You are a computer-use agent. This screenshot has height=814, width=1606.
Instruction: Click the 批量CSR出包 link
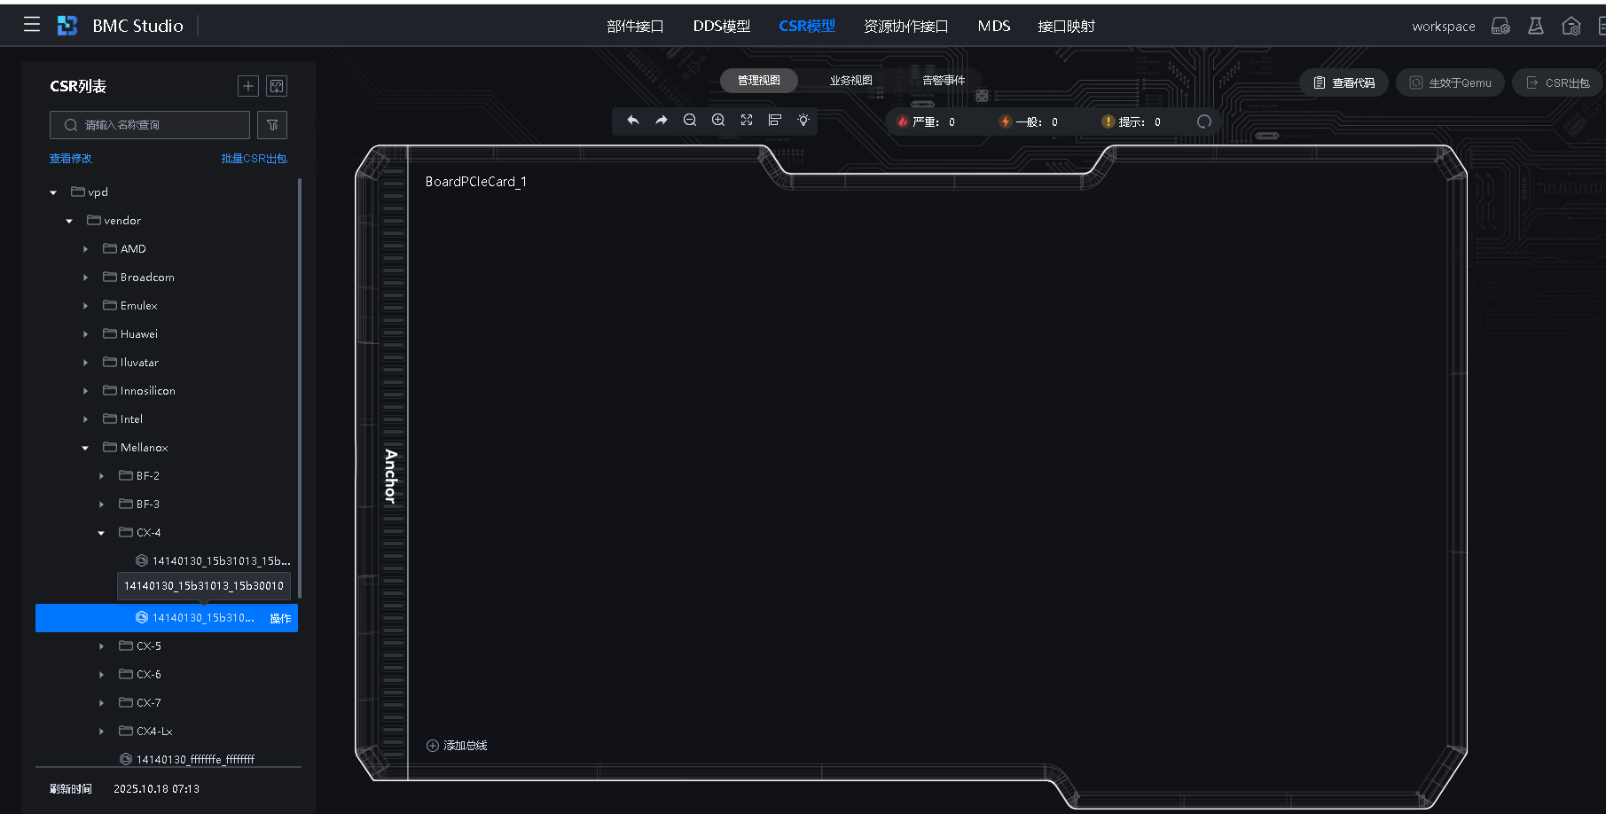pos(254,159)
